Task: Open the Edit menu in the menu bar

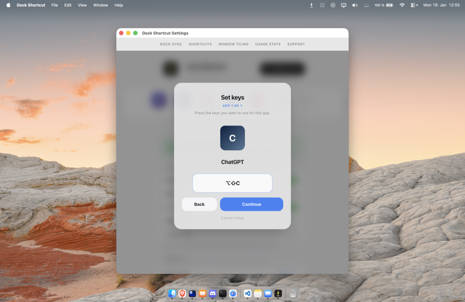Action: 68,5
